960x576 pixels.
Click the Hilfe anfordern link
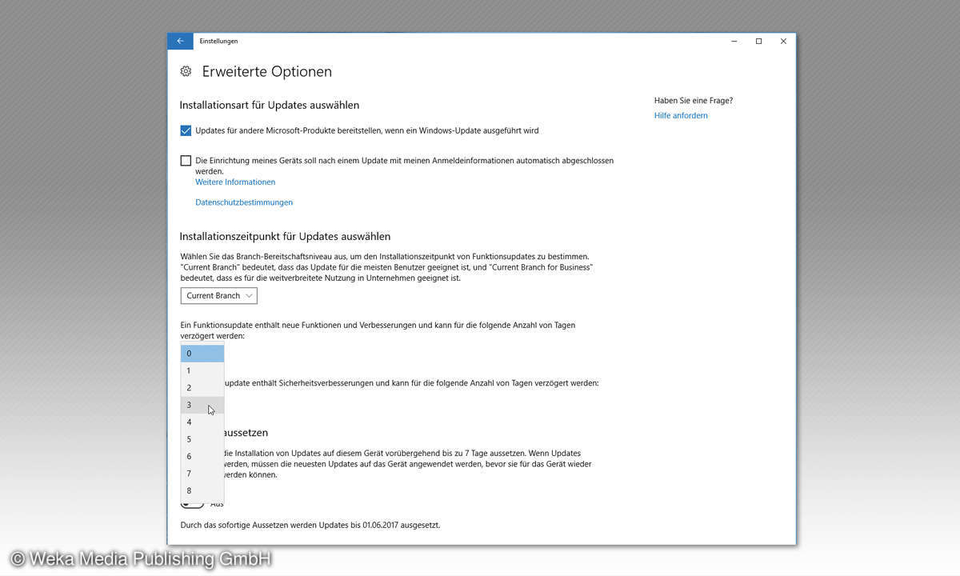point(681,115)
